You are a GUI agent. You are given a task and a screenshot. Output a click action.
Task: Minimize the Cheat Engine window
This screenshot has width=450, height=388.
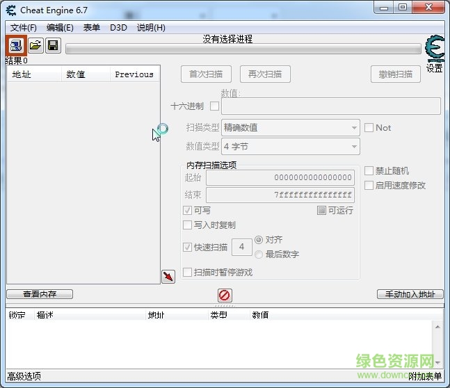coord(384,8)
